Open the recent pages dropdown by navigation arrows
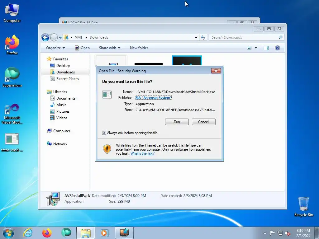Screen dimensions: 319x239 click(60, 38)
